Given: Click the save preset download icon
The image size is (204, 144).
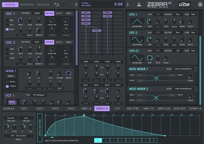Looking at the screenshot, I should coord(139,5).
